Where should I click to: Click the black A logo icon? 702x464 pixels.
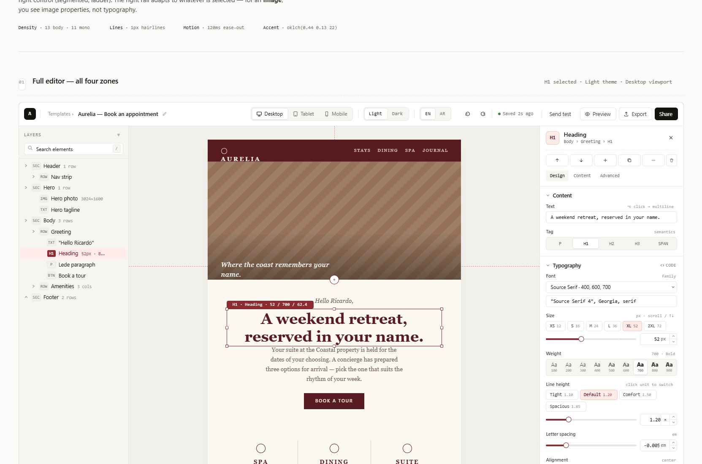point(30,114)
